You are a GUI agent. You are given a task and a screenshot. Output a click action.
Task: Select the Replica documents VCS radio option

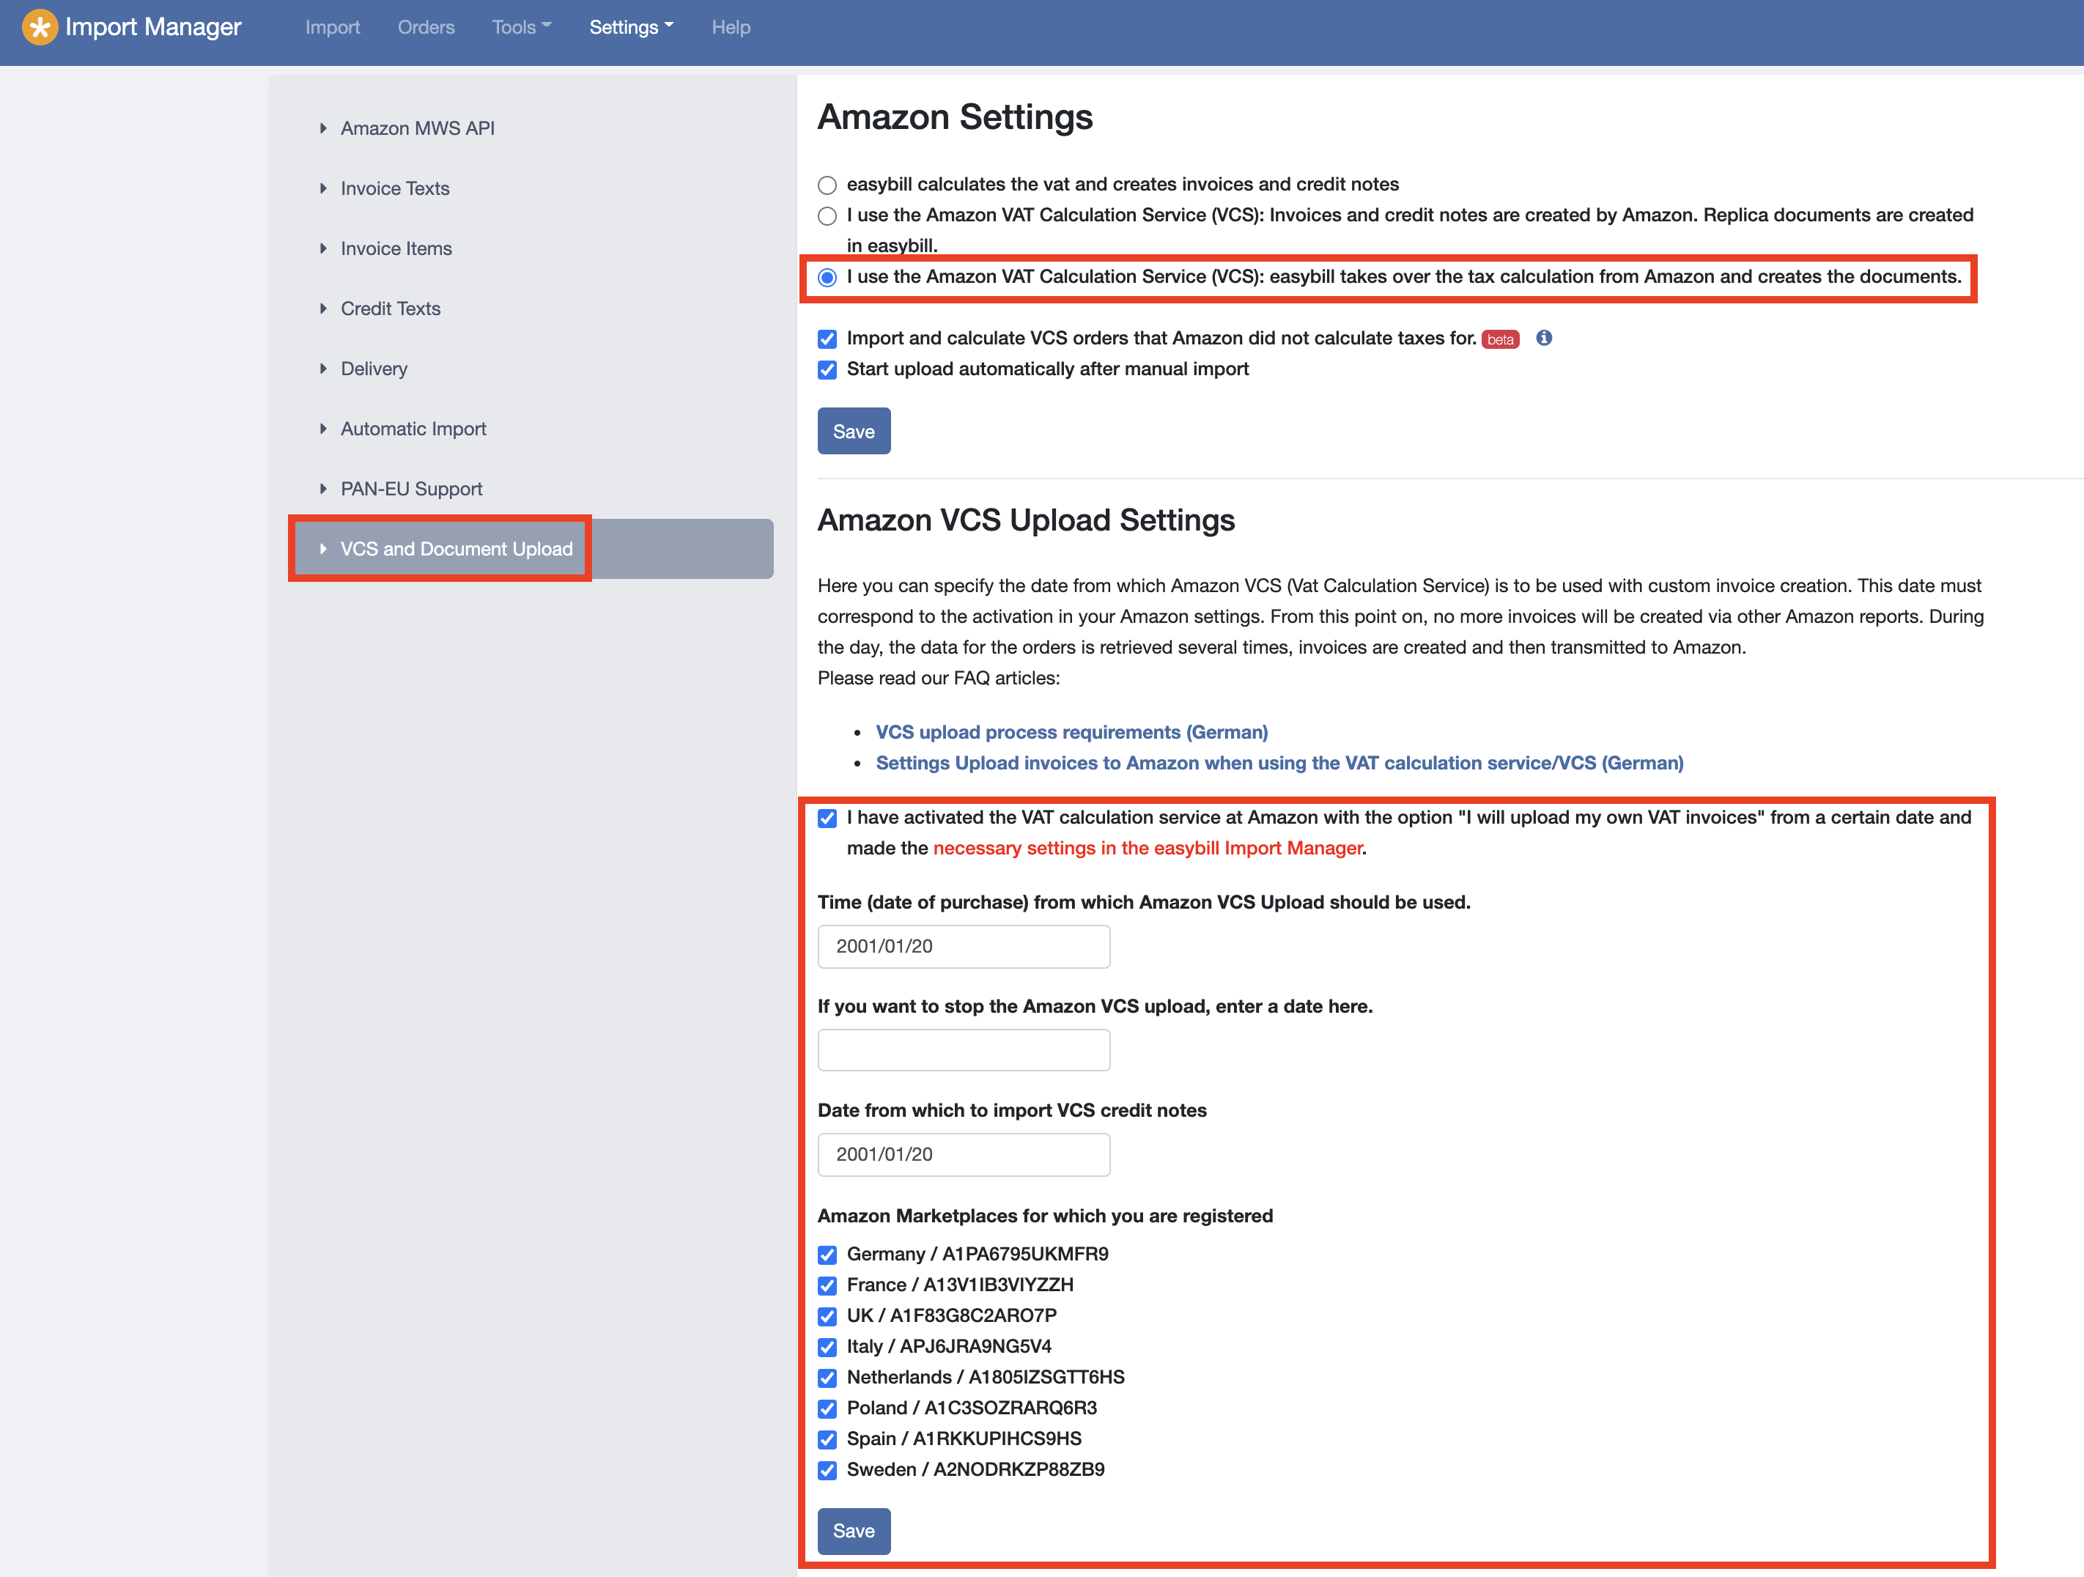(827, 215)
